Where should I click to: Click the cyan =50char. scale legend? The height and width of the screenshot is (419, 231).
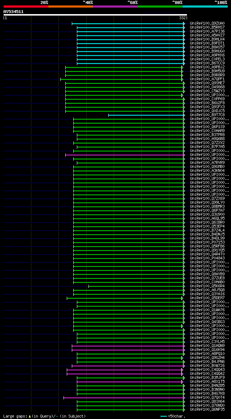coord(173,416)
